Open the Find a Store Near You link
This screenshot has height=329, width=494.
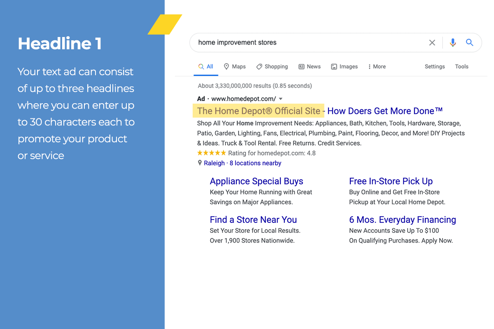pos(253,220)
